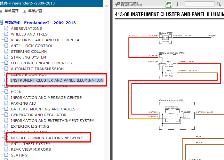Viewport: 224px width, 160px height.
Task: Click the Central junction-box (P101) label
Action: pos(172,100)
